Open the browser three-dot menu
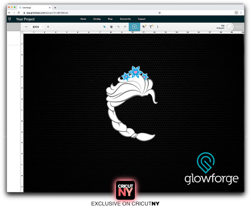This screenshot has width=251, height=208. point(241,13)
